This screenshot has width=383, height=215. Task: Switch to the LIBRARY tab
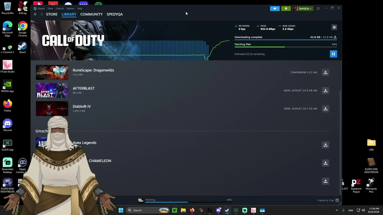pyautogui.click(x=69, y=14)
